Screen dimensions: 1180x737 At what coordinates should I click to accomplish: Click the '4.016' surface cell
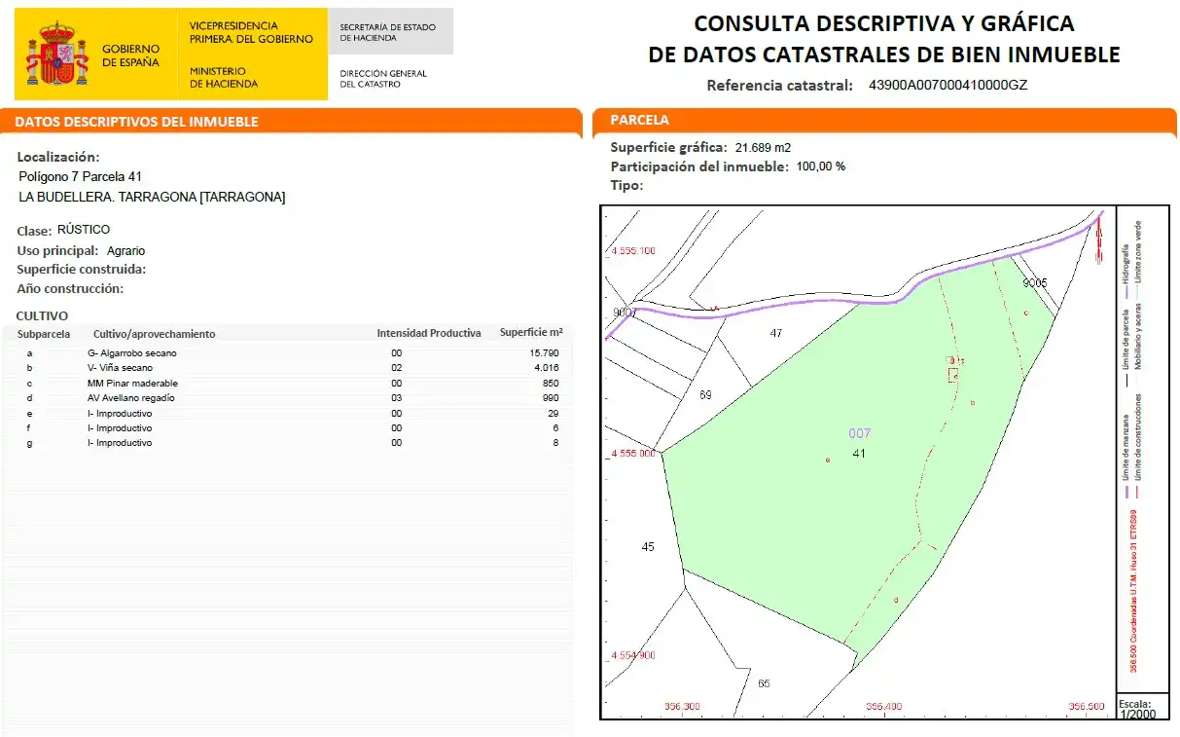(x=545, y=368)
